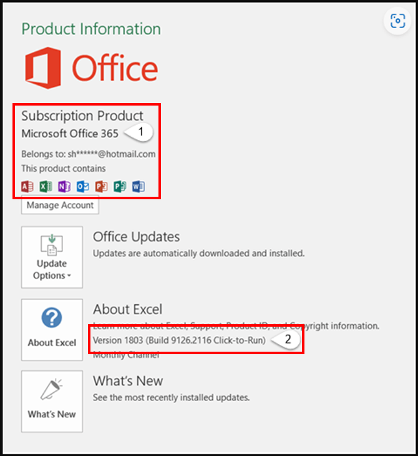Click the Publisher app icon
Viewport: 418px width, 456px height.
pyautogui.click(x=120, y=186)
